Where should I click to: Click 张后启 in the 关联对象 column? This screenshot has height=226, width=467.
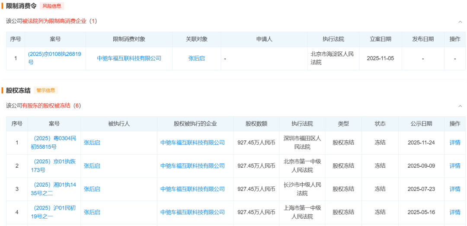coord(197,58)
